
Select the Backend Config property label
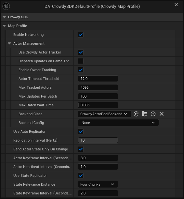tap(31, 123)
